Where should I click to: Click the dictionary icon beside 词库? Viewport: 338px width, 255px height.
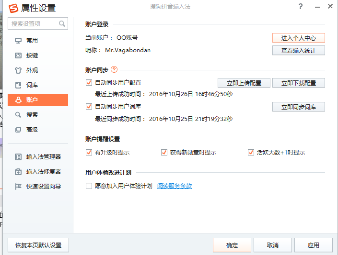(18, 85)
